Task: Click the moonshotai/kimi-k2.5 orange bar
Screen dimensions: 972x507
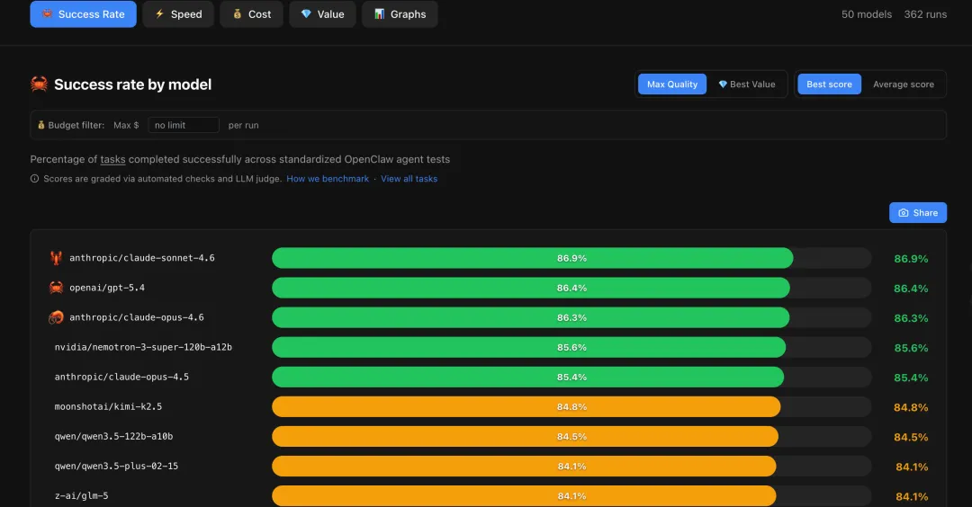Action: pos(526,406)
